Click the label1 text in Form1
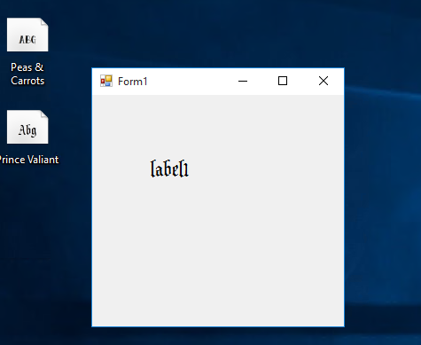Viewport: 421px width, 345px height. pyautogui.click(x=169, y=169)
